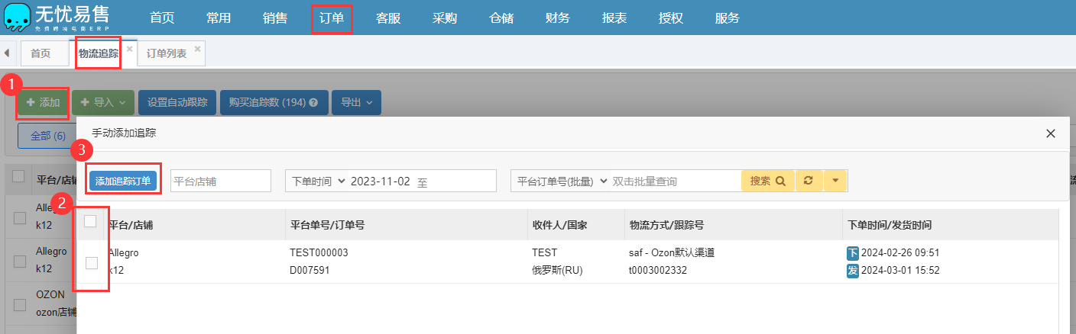
Task: Expand the yellow caret dropdown beside refresh
Action: (835, 181)
